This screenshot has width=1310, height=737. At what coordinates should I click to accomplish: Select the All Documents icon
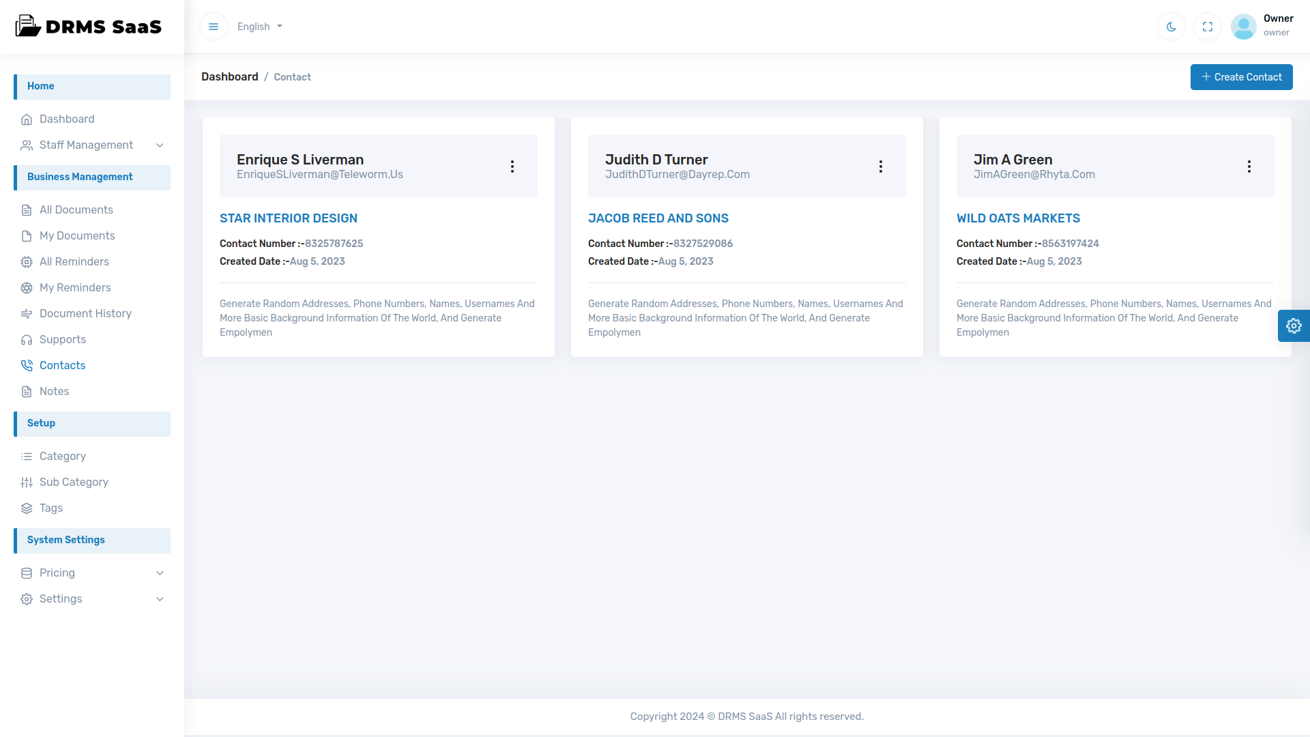(27, 209)
